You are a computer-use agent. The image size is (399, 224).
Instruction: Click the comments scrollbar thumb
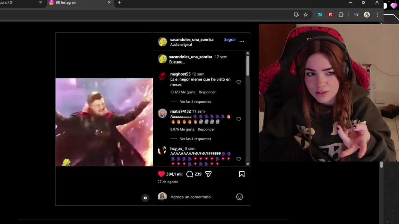pos(248,65)
